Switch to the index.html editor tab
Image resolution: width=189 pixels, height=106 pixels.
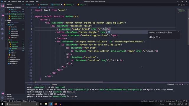tap(43, 5)
